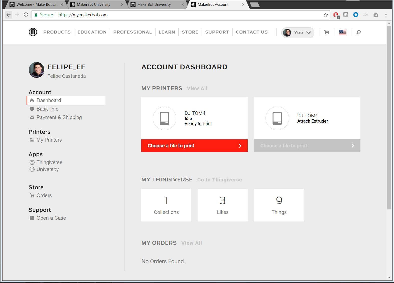Image resolution: width=394 pixels, height=283 pixels.
Task: Open My Printers in sidebar
Action: [x=49, y=140]
